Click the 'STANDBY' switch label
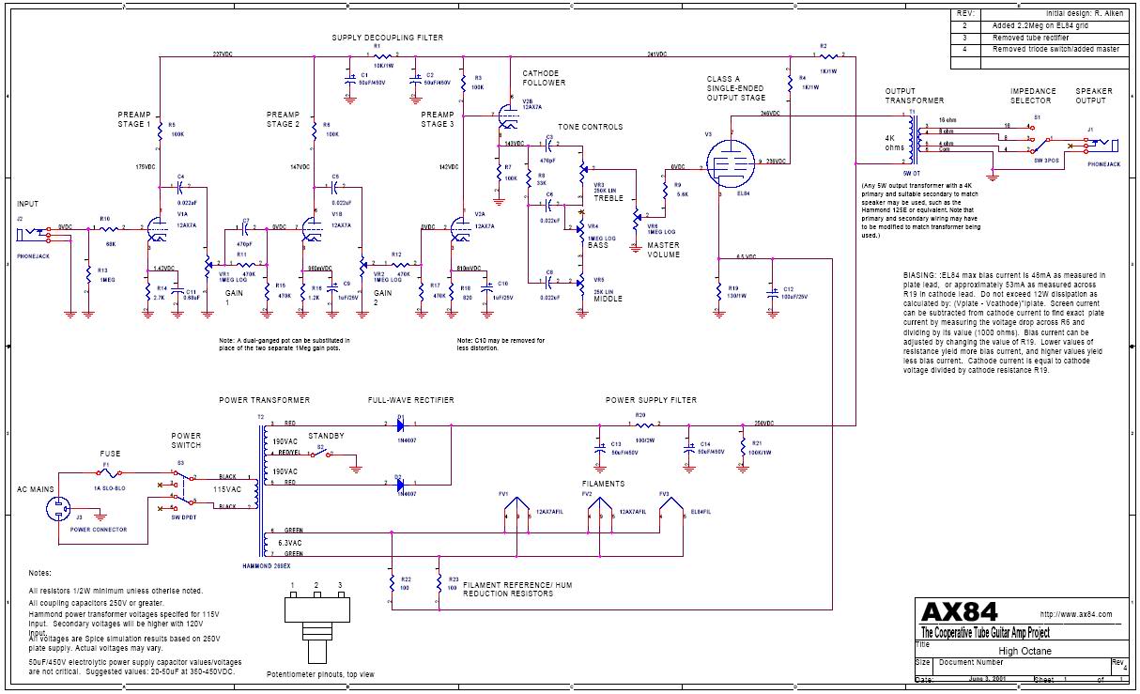The height and width of the screenshot is (694, 1140). [x=327, y=436]
